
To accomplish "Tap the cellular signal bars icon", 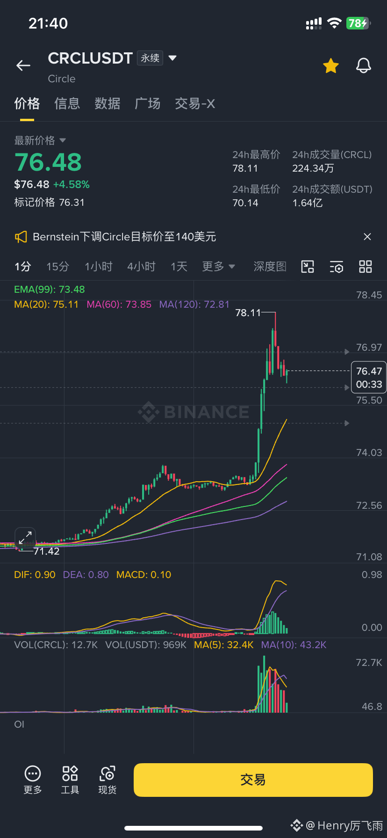I will click(x=314, y=23).
